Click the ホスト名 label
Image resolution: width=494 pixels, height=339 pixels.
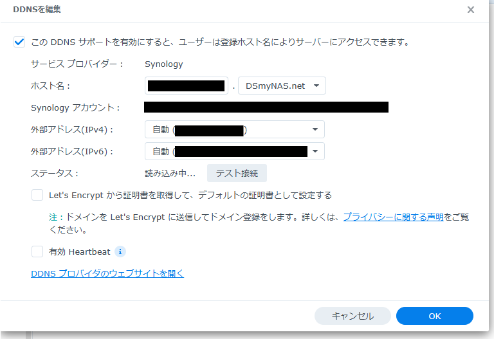coord(50,86)
